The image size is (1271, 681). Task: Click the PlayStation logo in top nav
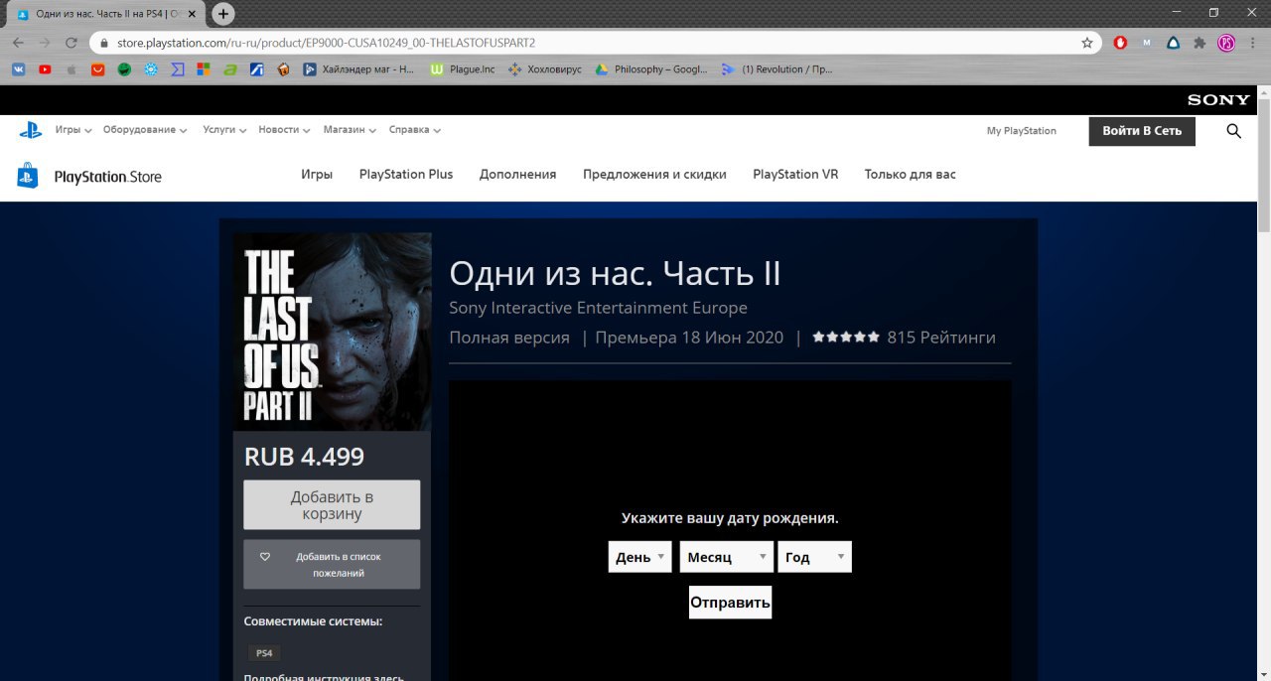[x=30, y=130]
